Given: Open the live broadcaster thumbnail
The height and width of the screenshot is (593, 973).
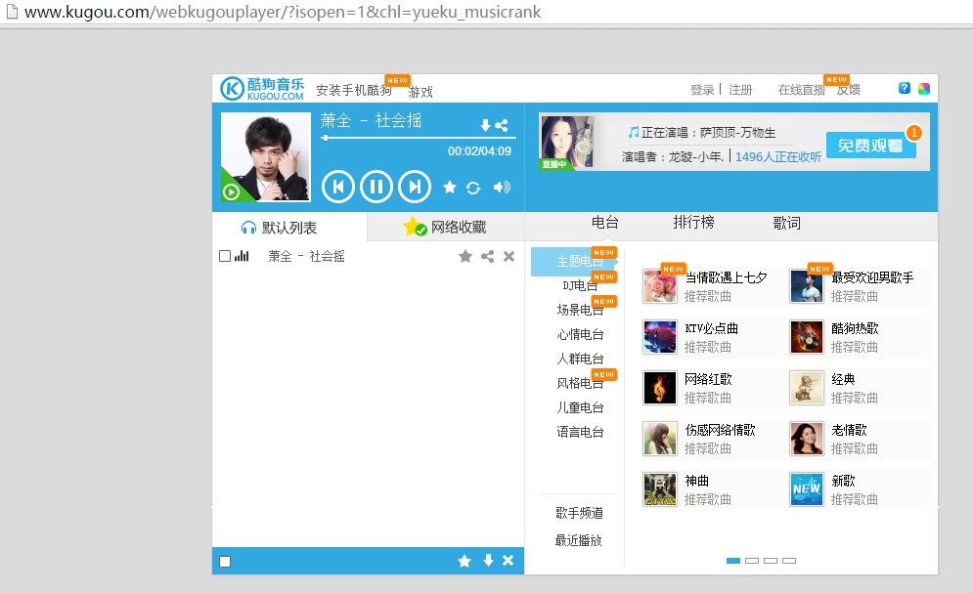Looking at the screenshot, I should [566, 142].
